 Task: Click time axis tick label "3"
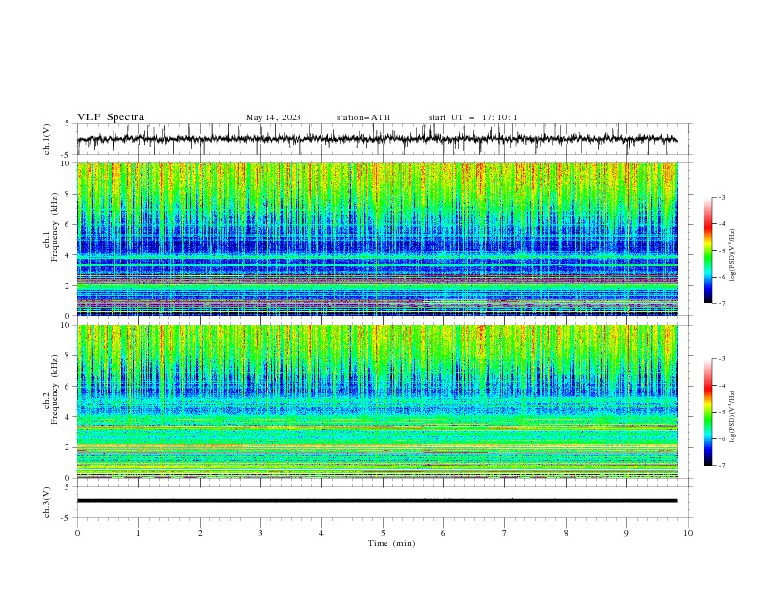[x=260, y=533]
